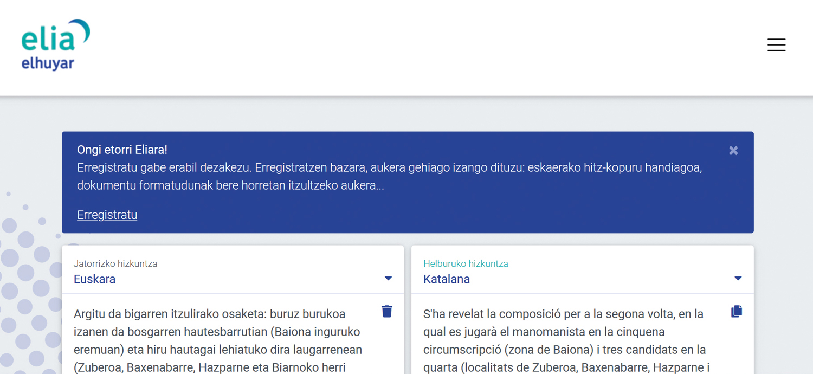Click the Erregistratu link
Image resolution: width=813 pixels, height=374 pixels.
click(107, 215)
